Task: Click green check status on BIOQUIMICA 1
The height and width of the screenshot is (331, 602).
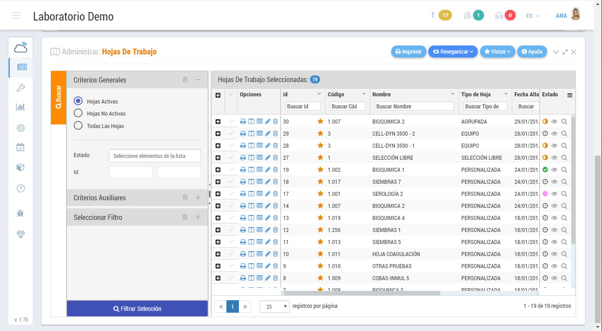Action: (x=545, y=170)
